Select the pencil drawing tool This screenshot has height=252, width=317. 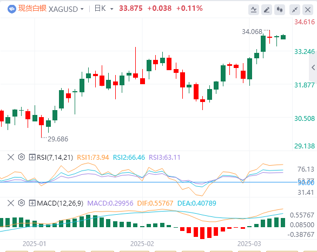267,10
